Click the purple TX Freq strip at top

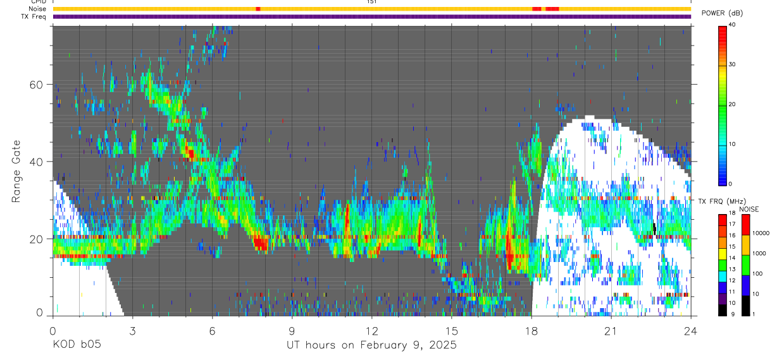[372, 16]
